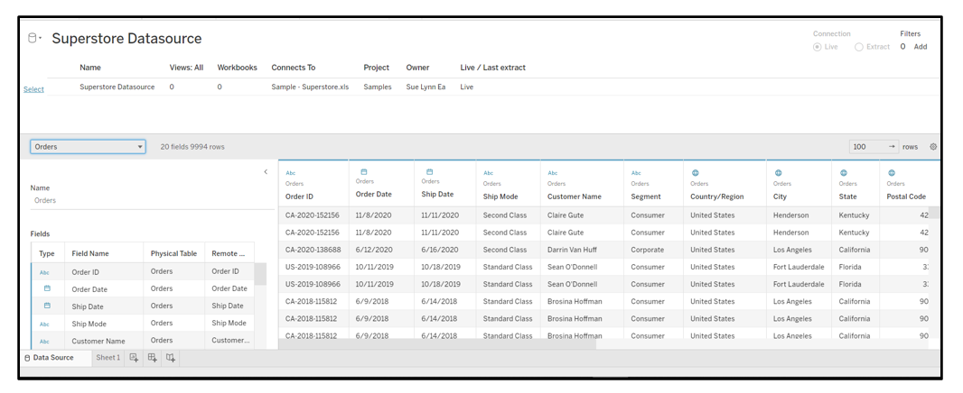Collapse the left metadata pane chevron

point(266,171)
